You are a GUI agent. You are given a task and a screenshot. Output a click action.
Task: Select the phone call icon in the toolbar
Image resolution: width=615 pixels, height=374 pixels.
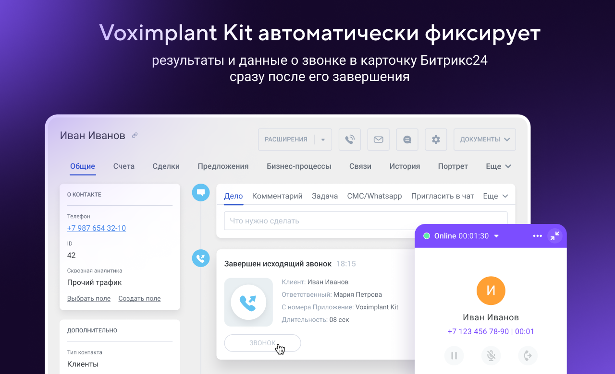tap(350, 139)
